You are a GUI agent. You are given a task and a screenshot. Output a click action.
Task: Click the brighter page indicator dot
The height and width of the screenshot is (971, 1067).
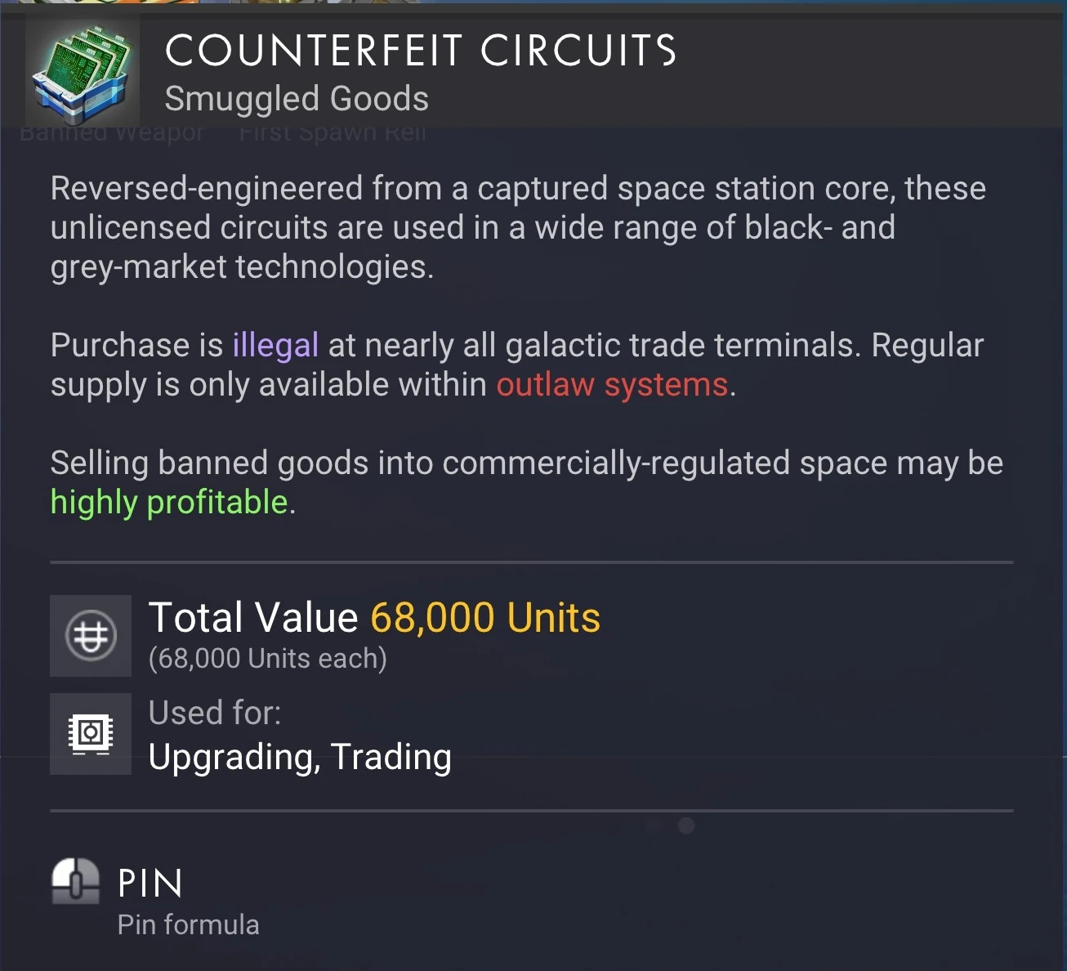point(686,826)
